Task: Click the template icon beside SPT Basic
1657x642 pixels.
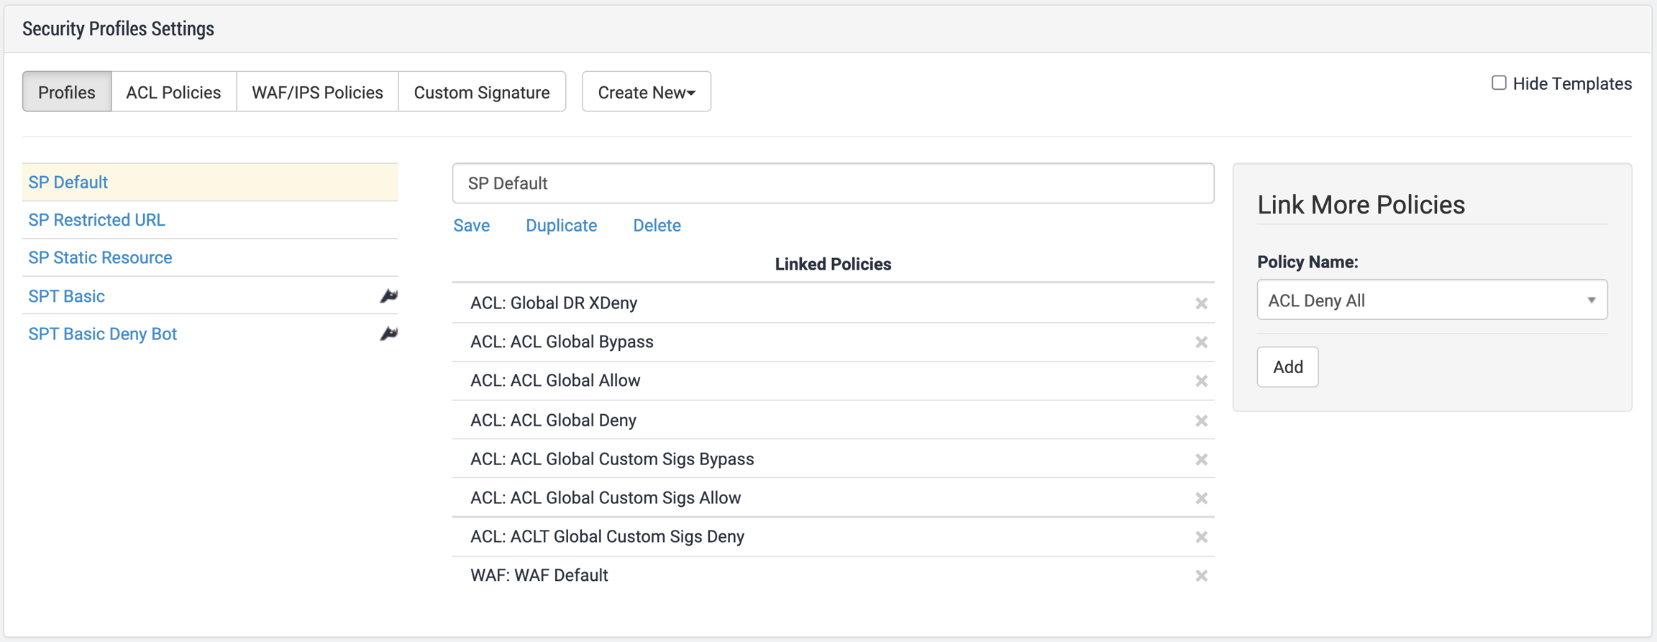Action: (388, 296)
